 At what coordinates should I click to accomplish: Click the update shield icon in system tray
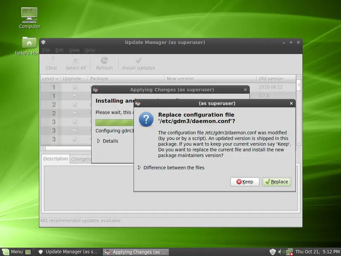point(273,252)
